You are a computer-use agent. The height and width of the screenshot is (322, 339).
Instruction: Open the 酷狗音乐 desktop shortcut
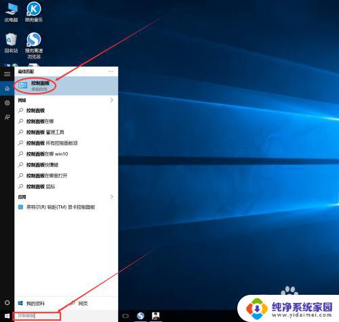point(34,12)
